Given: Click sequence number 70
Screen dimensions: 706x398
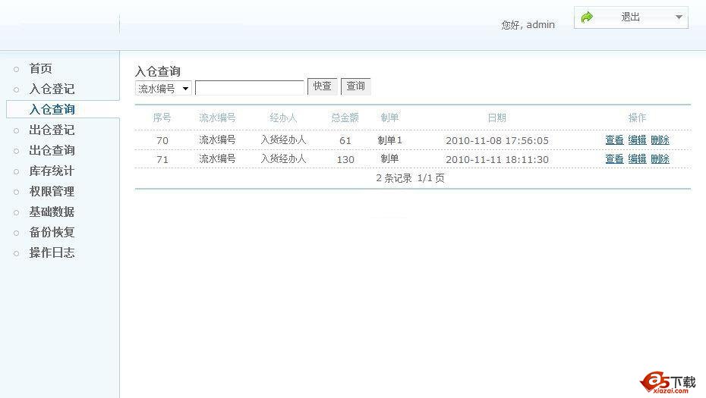Looking at the screenshot, I should click(x=162, y=141).
